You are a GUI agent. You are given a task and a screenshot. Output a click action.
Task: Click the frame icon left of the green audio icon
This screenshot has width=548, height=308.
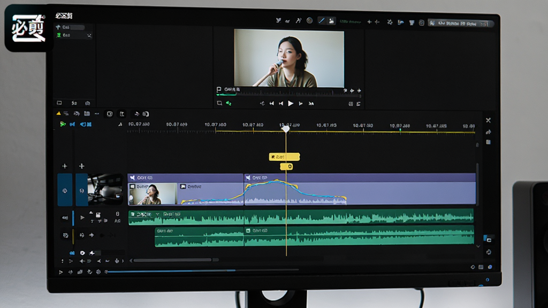point(219,103)
